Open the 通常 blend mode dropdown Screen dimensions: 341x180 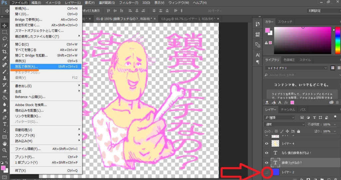pyautogui.click(x=284, y=124)
